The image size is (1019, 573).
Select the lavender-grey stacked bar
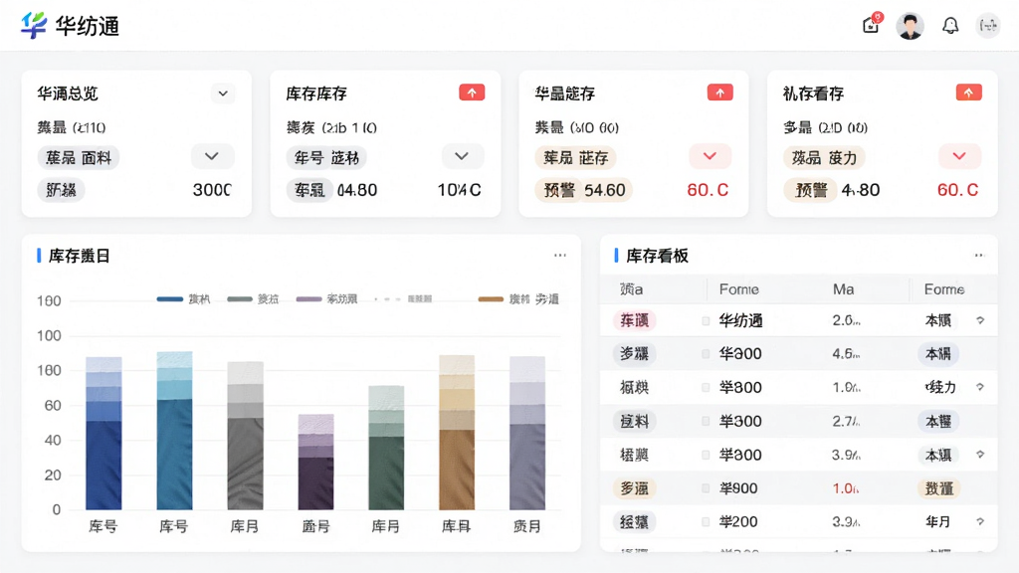pos(527,434)
